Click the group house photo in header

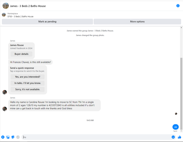click(5, 6)
